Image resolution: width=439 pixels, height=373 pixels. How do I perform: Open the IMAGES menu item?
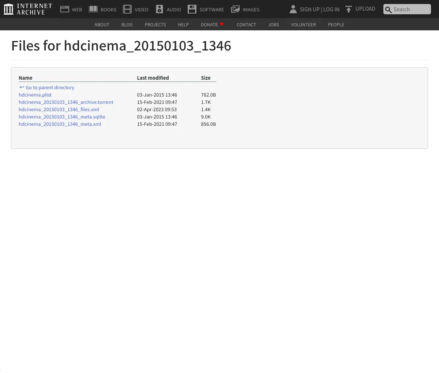point(251,10)
